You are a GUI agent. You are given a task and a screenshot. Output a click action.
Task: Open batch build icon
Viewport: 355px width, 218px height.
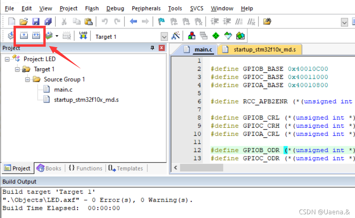(x=49, y=36)
